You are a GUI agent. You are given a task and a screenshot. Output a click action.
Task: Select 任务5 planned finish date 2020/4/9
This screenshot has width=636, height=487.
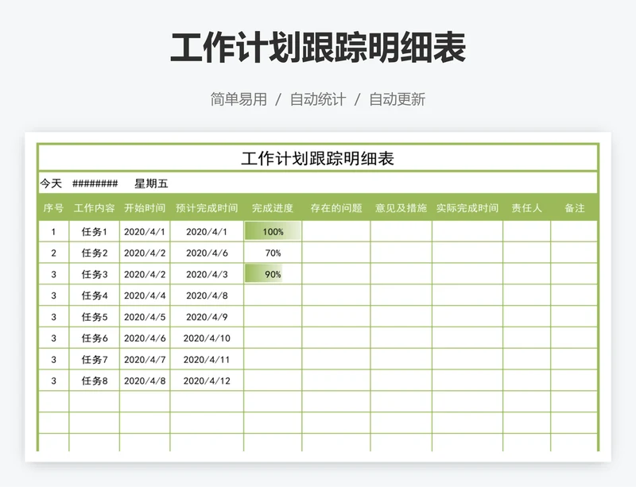pos(207,317)
